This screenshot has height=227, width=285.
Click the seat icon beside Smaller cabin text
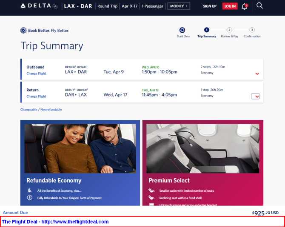(151, 190)
